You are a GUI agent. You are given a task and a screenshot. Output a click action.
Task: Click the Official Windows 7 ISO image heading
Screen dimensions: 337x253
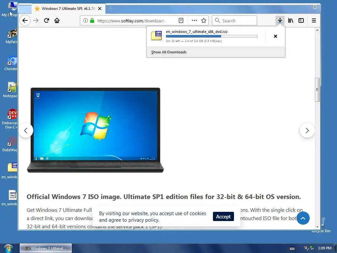coord(164,197)
